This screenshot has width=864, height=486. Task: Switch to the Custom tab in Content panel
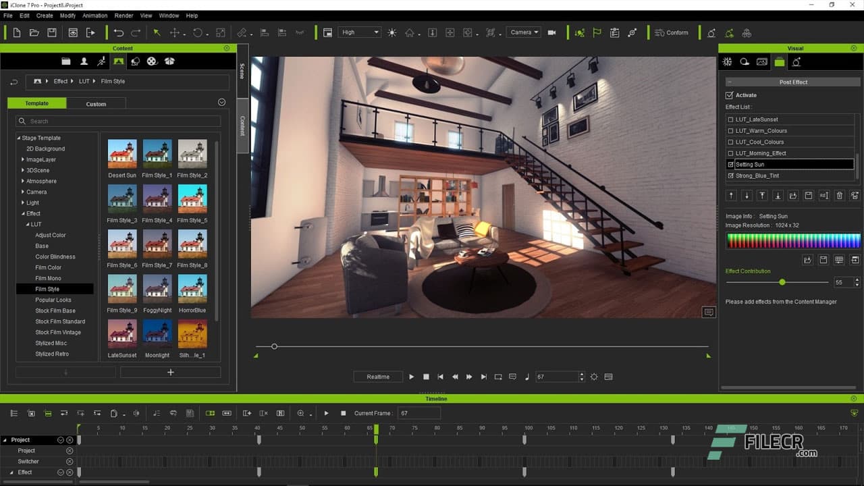(96, 104)
